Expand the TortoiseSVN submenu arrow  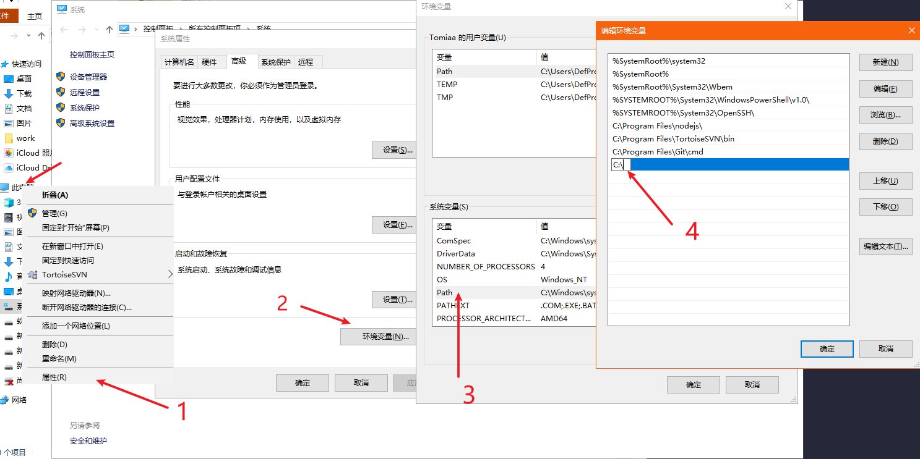pyautogui.click(x=170, y=274)
